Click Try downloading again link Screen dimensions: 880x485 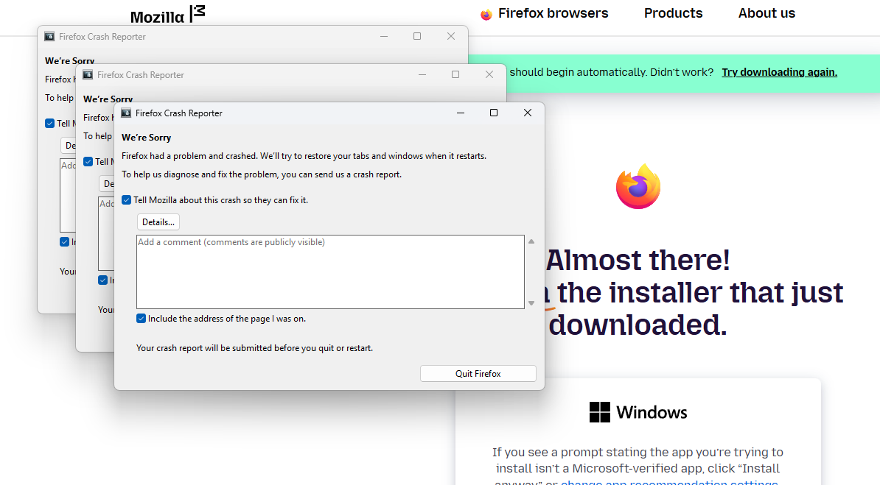[x=780, y=72]
